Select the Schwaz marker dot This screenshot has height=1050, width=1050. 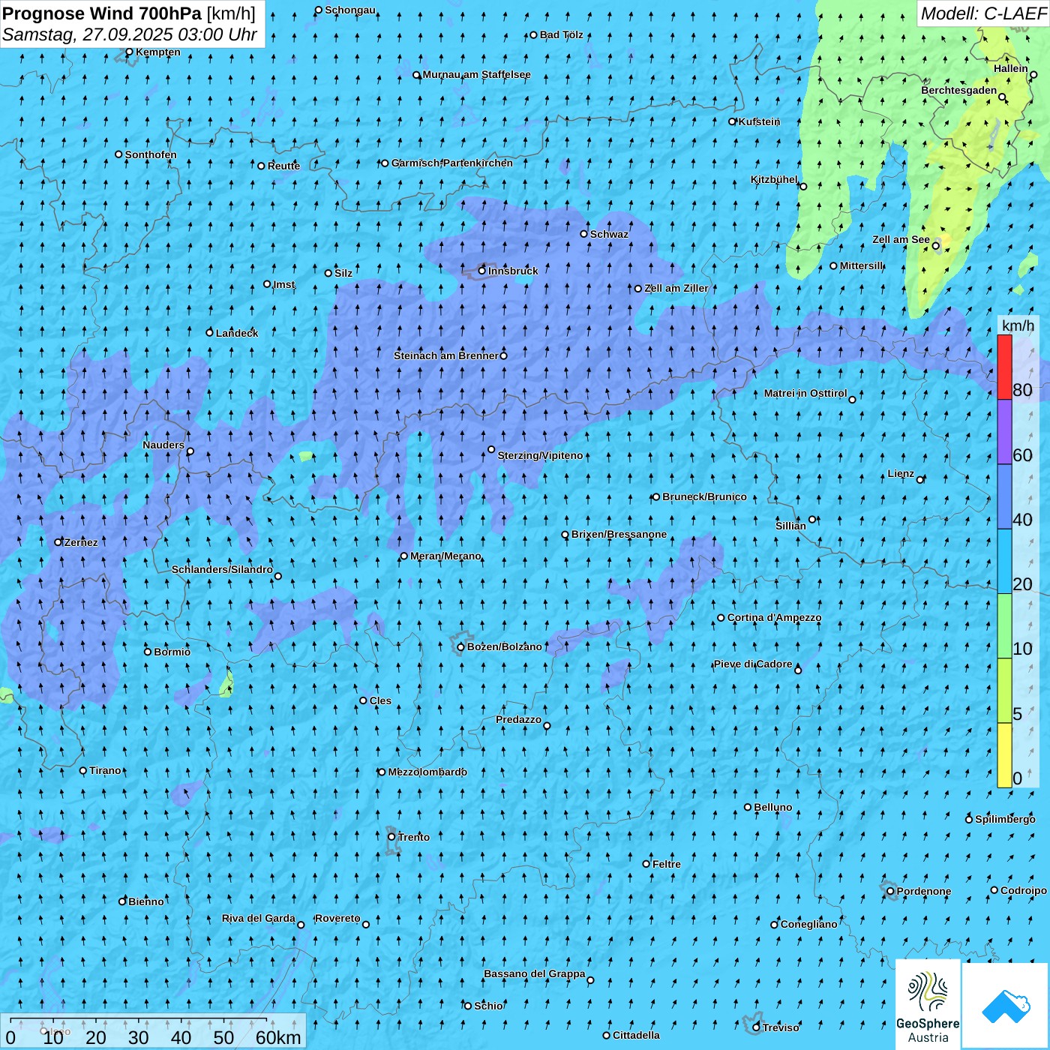tap(584, 234)
